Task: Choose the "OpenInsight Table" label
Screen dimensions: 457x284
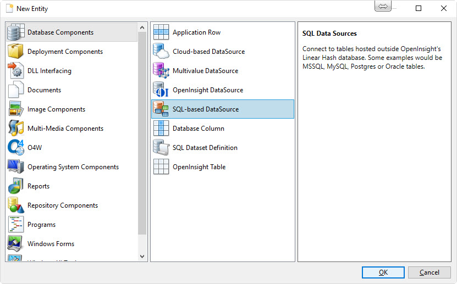Action: [199, 167]
